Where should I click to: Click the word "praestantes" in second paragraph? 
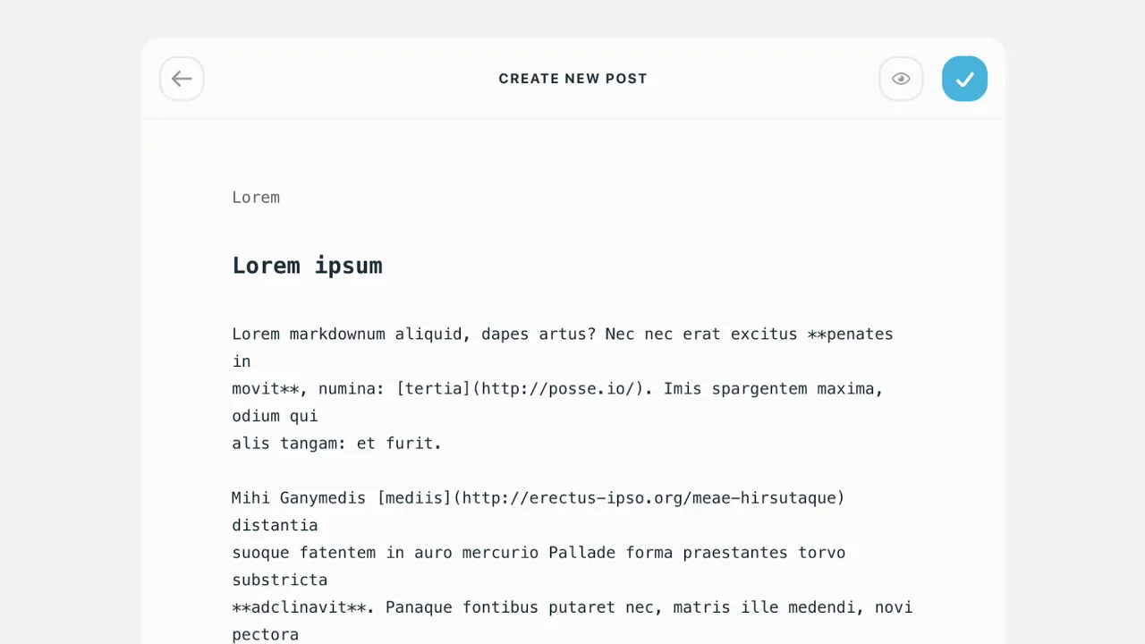735,553
